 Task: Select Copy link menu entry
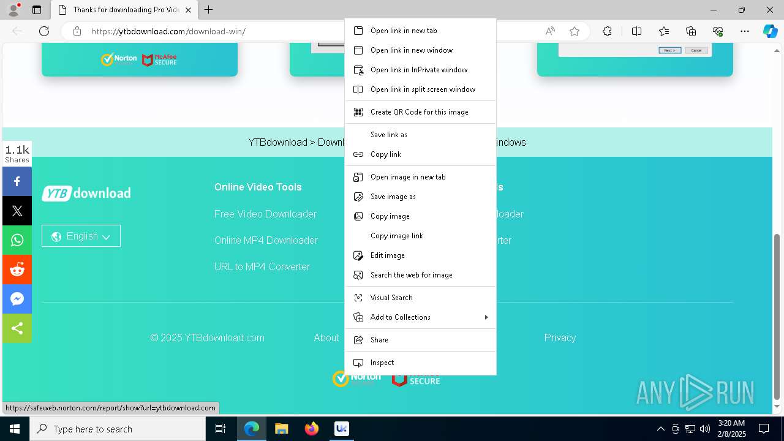coord(421,154)
